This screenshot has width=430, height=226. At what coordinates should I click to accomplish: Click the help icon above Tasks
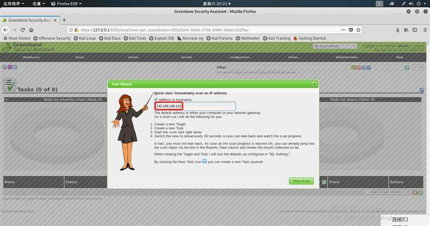pyautogui.click(x=5, y=67)
